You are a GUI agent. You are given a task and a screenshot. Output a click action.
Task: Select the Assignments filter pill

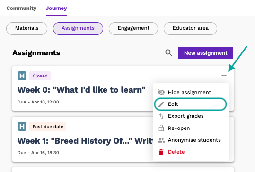click(78, 28)
